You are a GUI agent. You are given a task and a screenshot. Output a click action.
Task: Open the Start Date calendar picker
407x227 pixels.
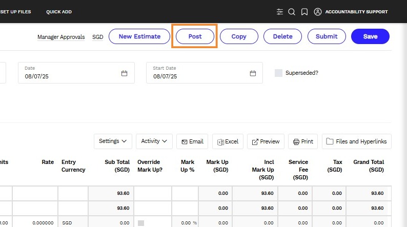point(253,73)
